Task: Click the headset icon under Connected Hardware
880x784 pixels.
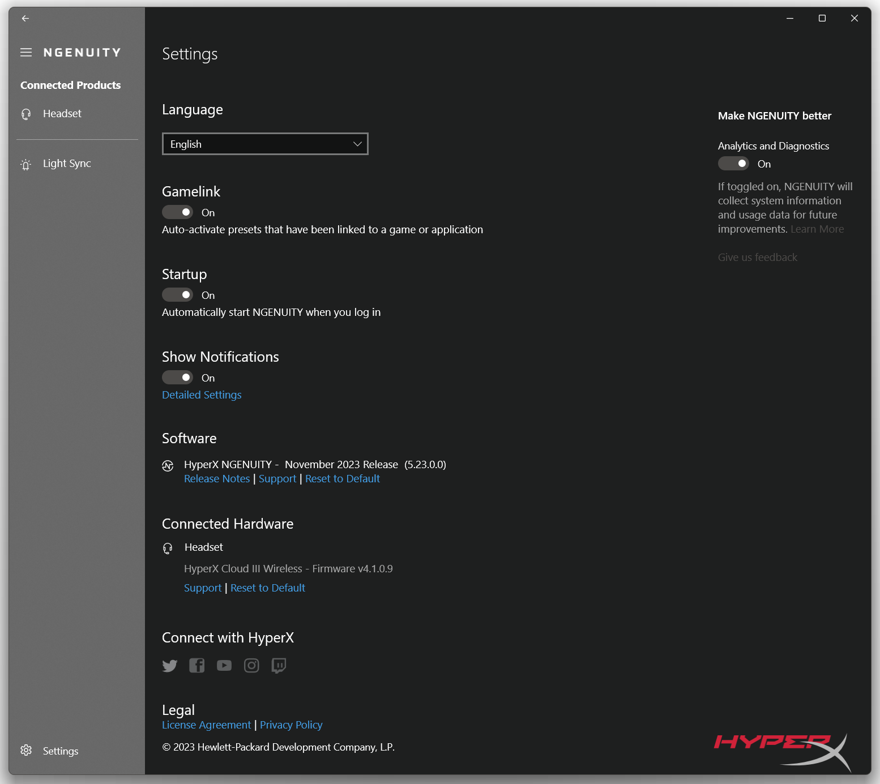Action: click(x=168, y=548)
